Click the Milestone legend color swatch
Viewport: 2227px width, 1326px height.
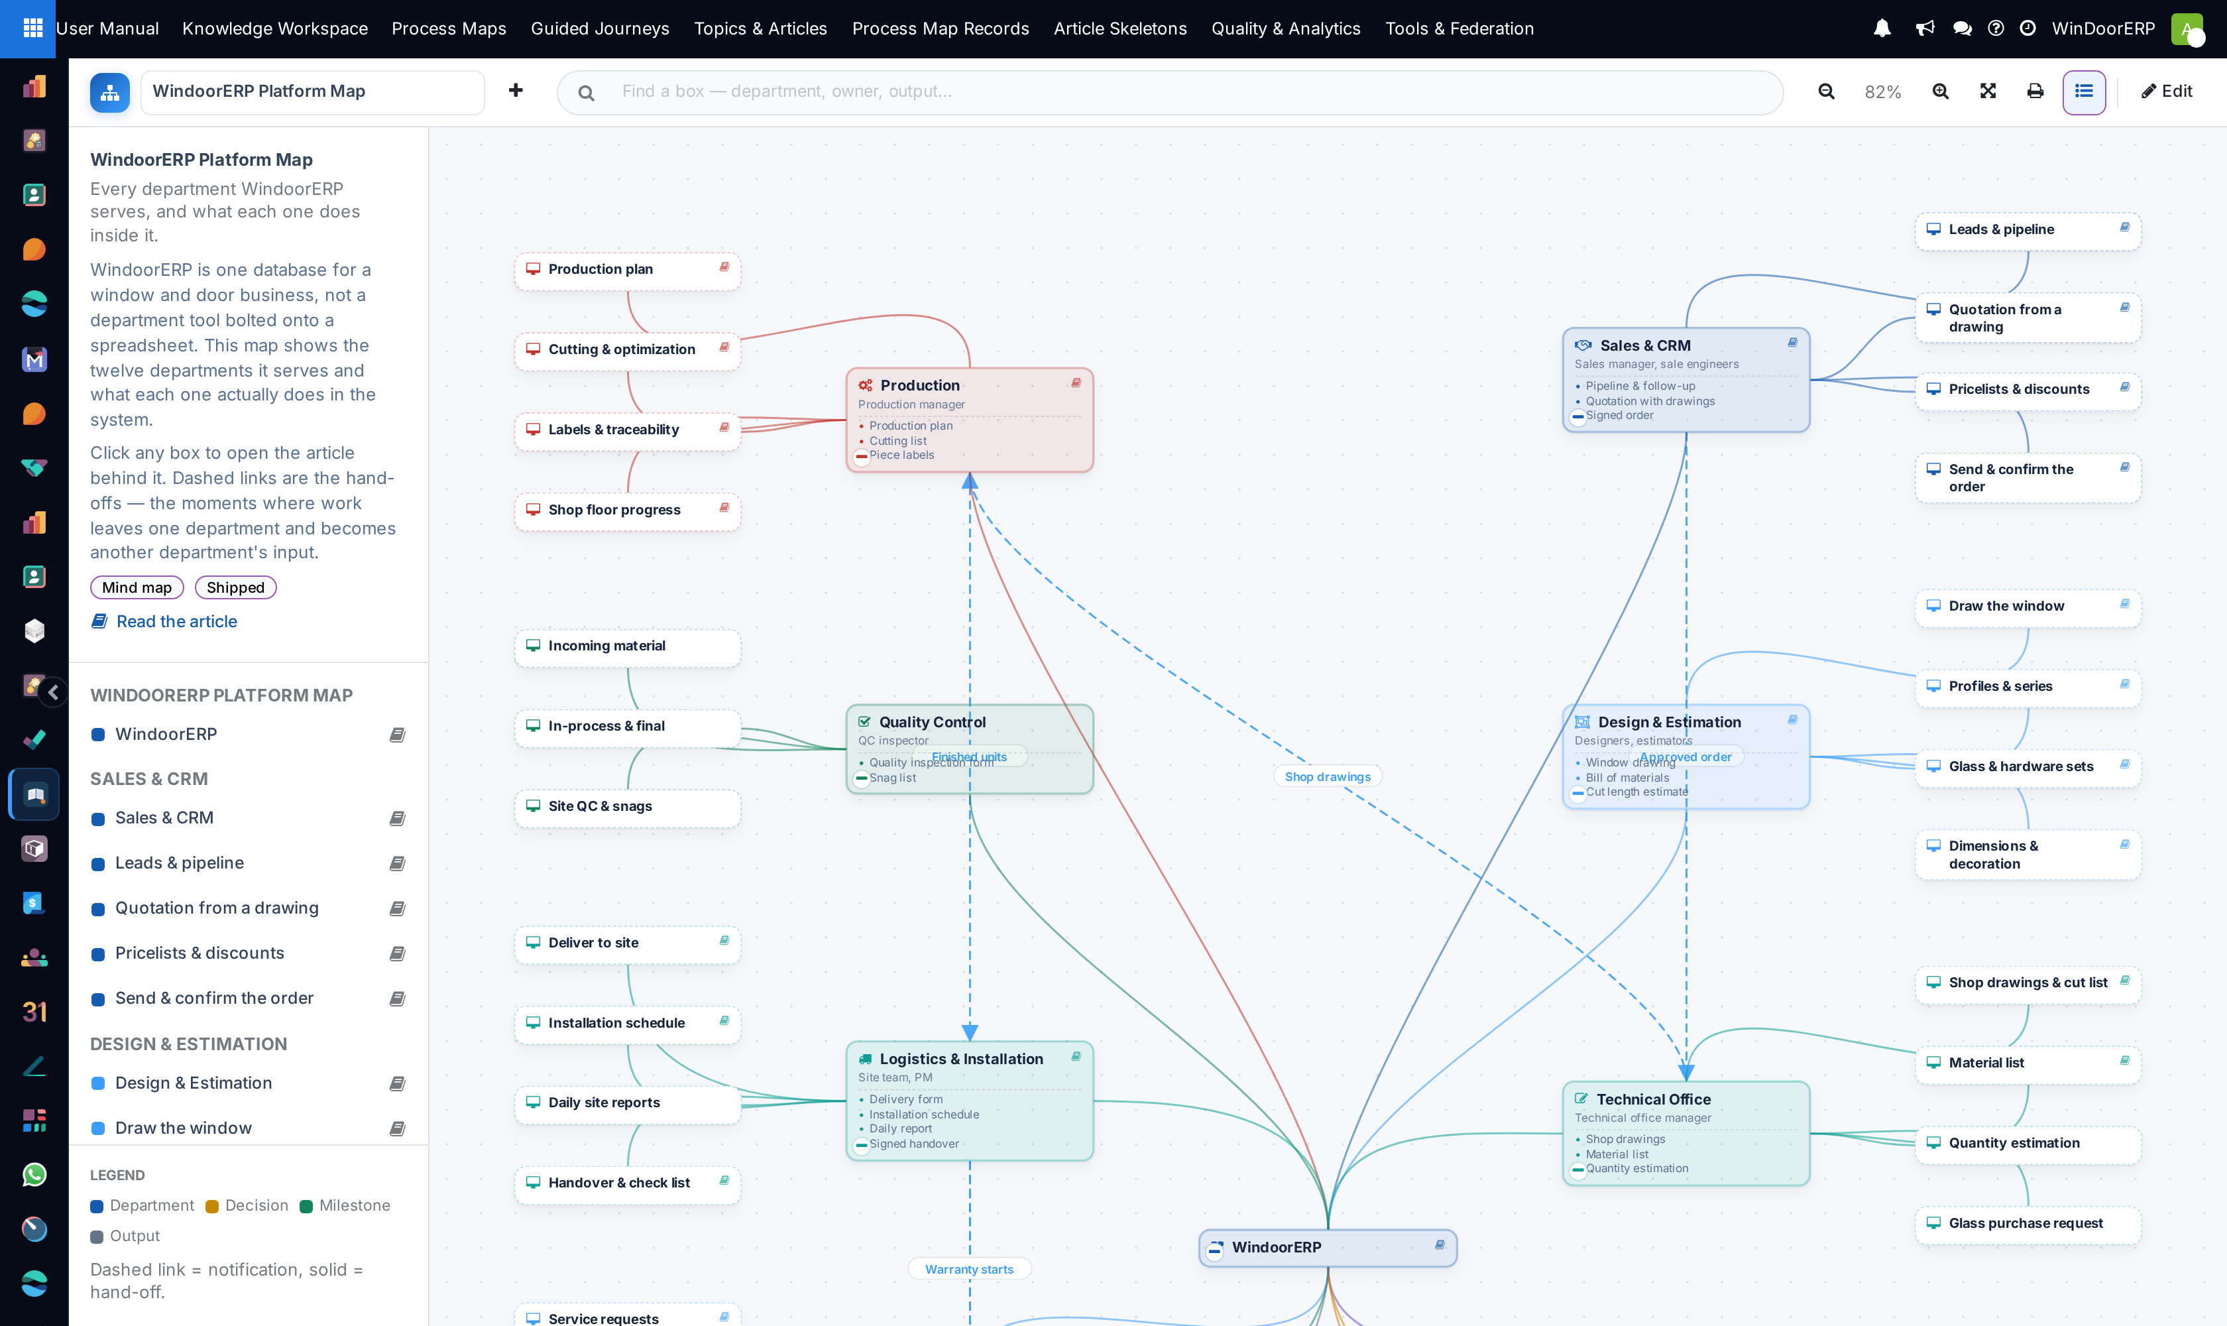click(x=306, y=1206)
